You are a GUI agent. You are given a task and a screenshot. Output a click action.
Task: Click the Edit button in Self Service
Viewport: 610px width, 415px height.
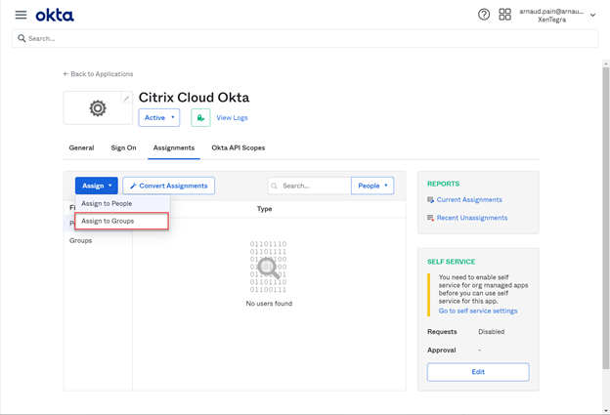point(477,372)
